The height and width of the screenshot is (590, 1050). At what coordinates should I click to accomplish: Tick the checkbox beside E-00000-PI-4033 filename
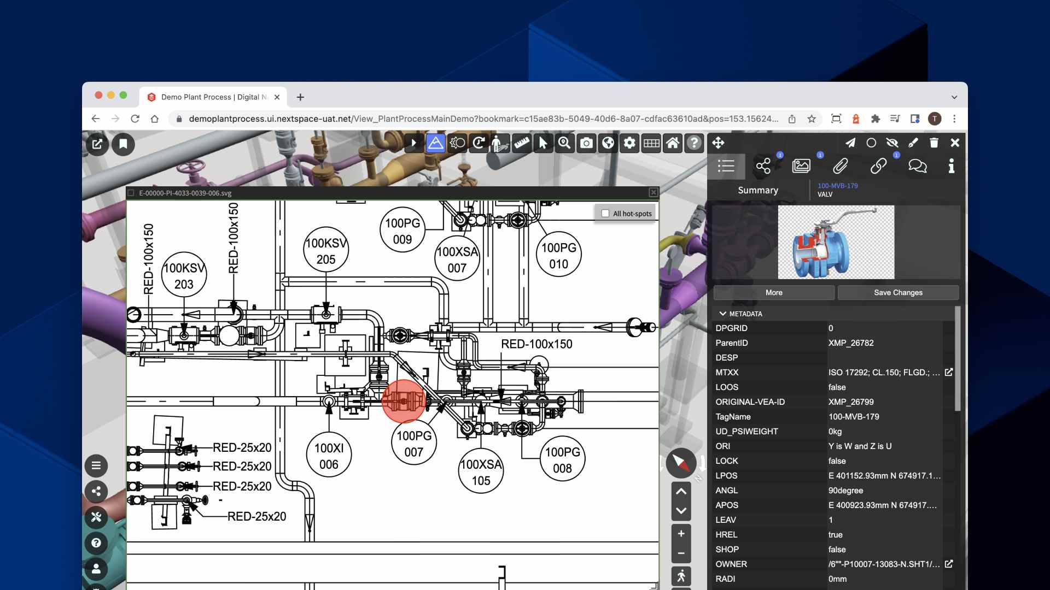pos(131,193)
